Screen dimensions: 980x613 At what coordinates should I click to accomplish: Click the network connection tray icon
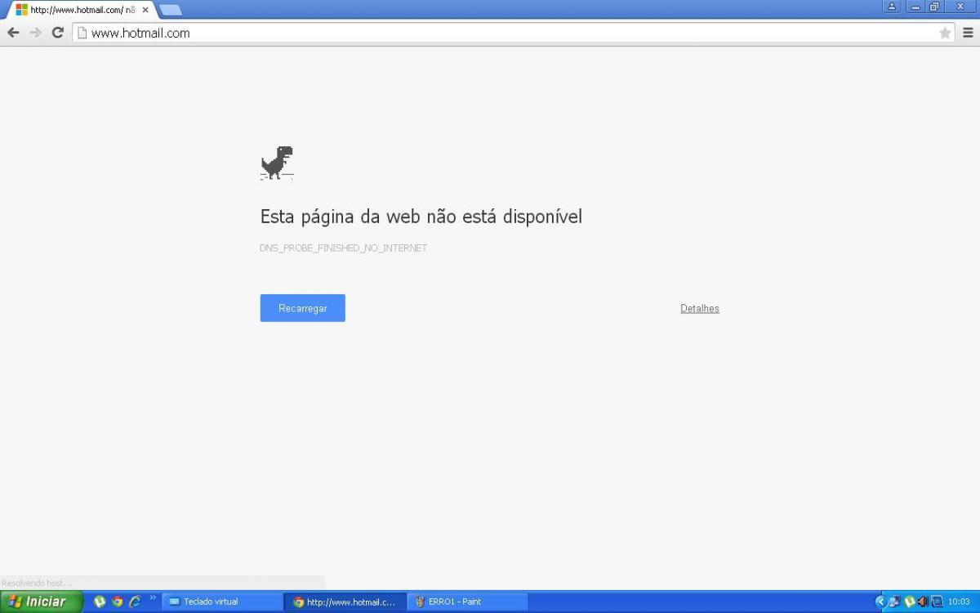895,602
